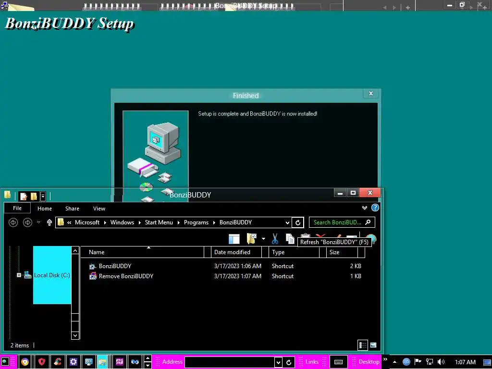Click the BonziBUDDY breadcrumb segment
This screenshot has height=369, width=492.
click(x=235, y=222)
